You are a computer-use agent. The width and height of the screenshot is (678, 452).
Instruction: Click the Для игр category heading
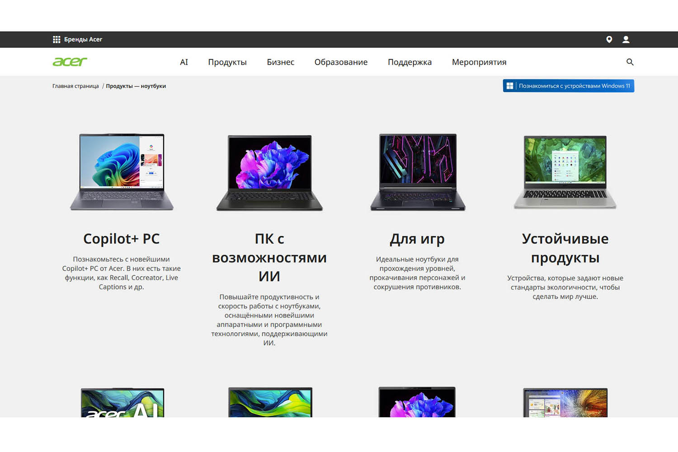(x=417, y=238)
